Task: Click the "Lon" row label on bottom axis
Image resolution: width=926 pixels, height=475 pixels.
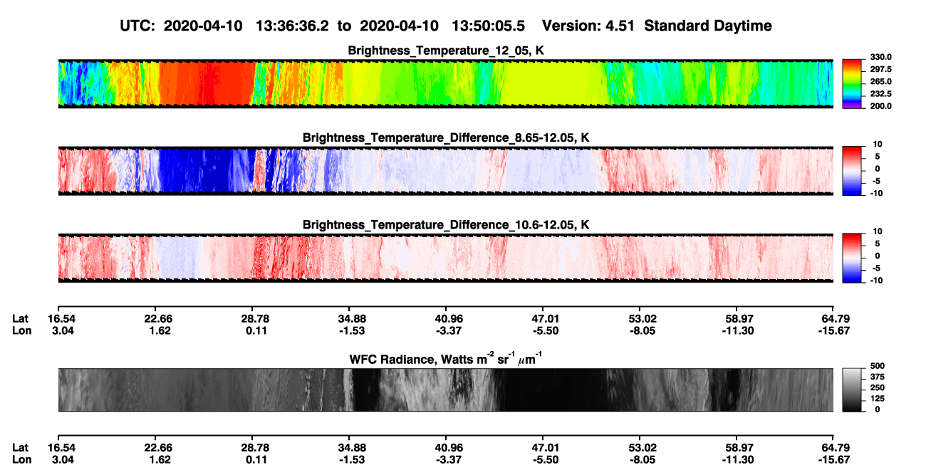Action: 21,460
